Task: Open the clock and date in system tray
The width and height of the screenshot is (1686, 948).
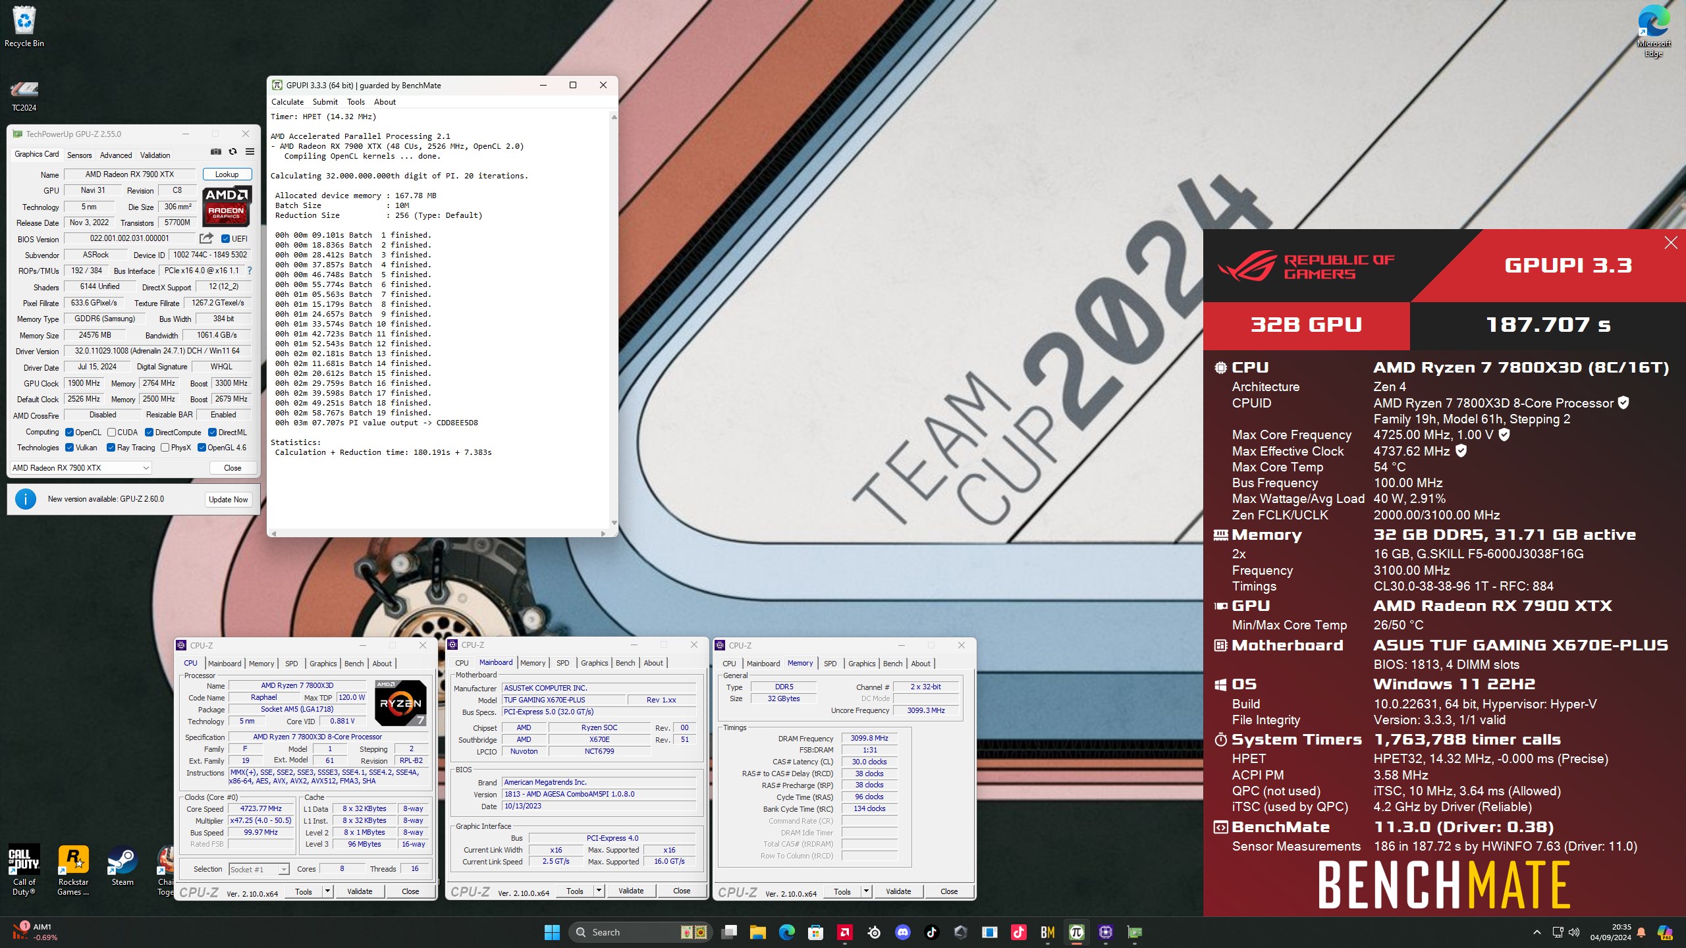Action: pos(1611,932)
